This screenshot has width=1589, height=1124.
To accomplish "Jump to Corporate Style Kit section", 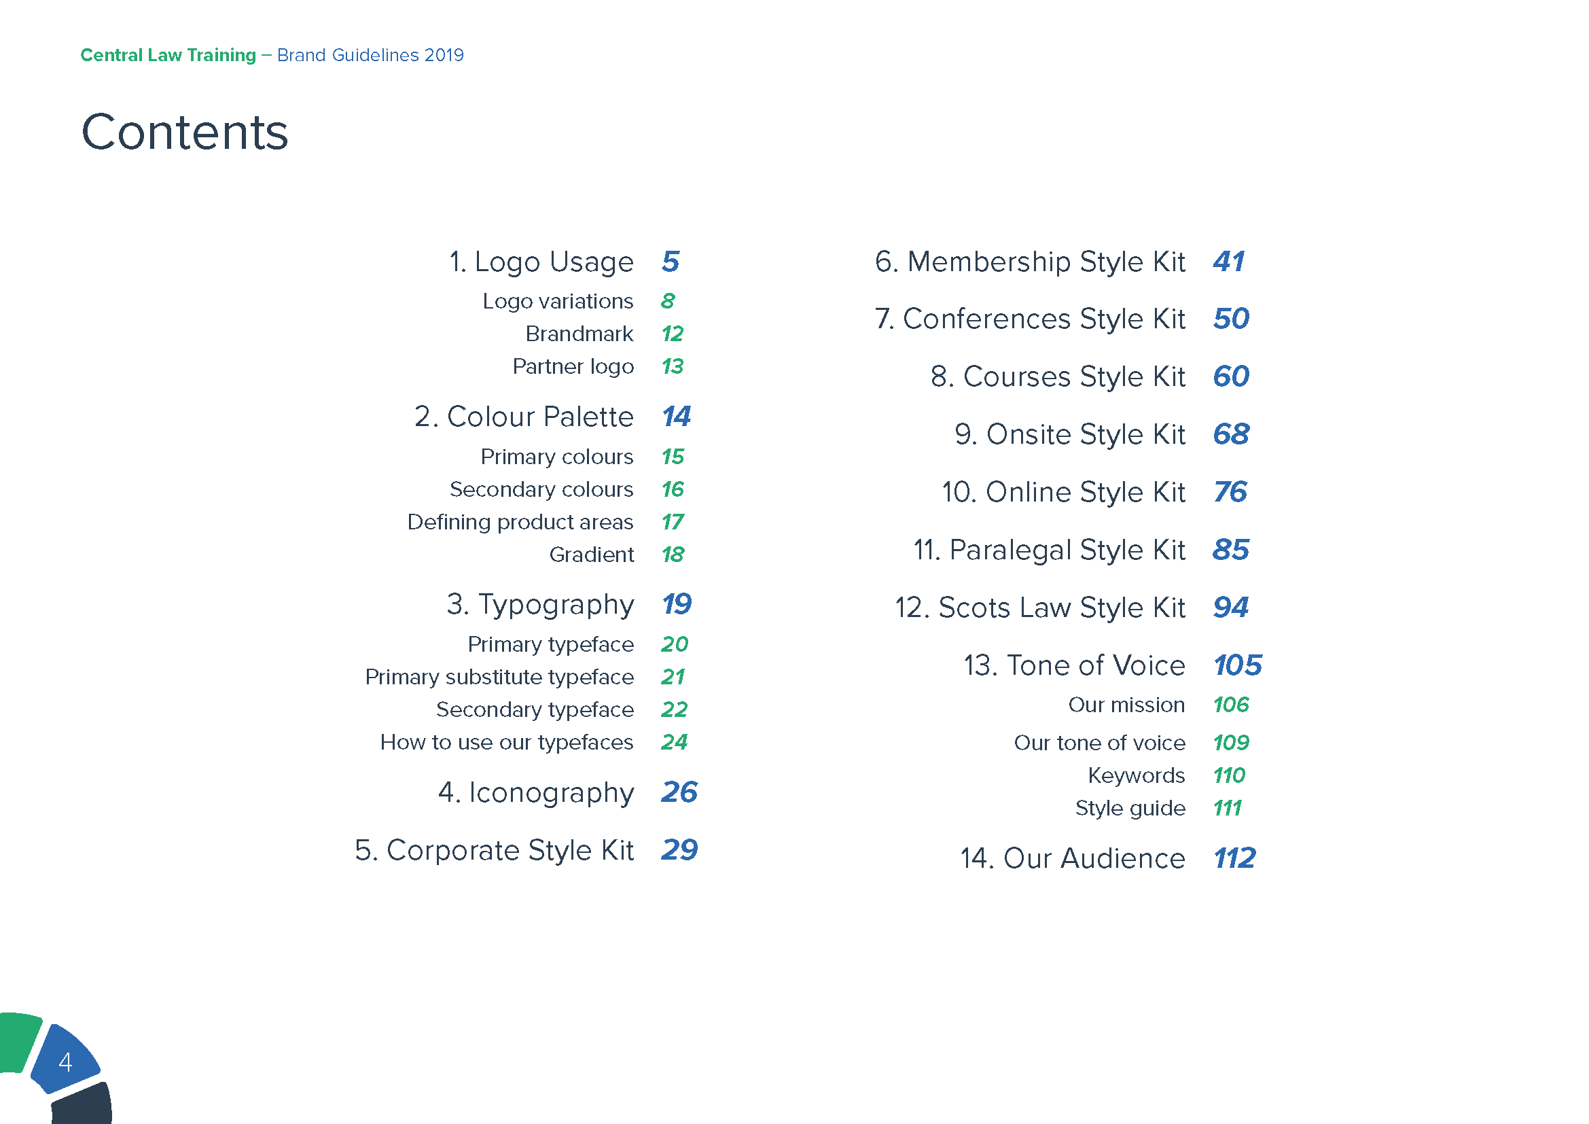I will click(x=493, y=851).
